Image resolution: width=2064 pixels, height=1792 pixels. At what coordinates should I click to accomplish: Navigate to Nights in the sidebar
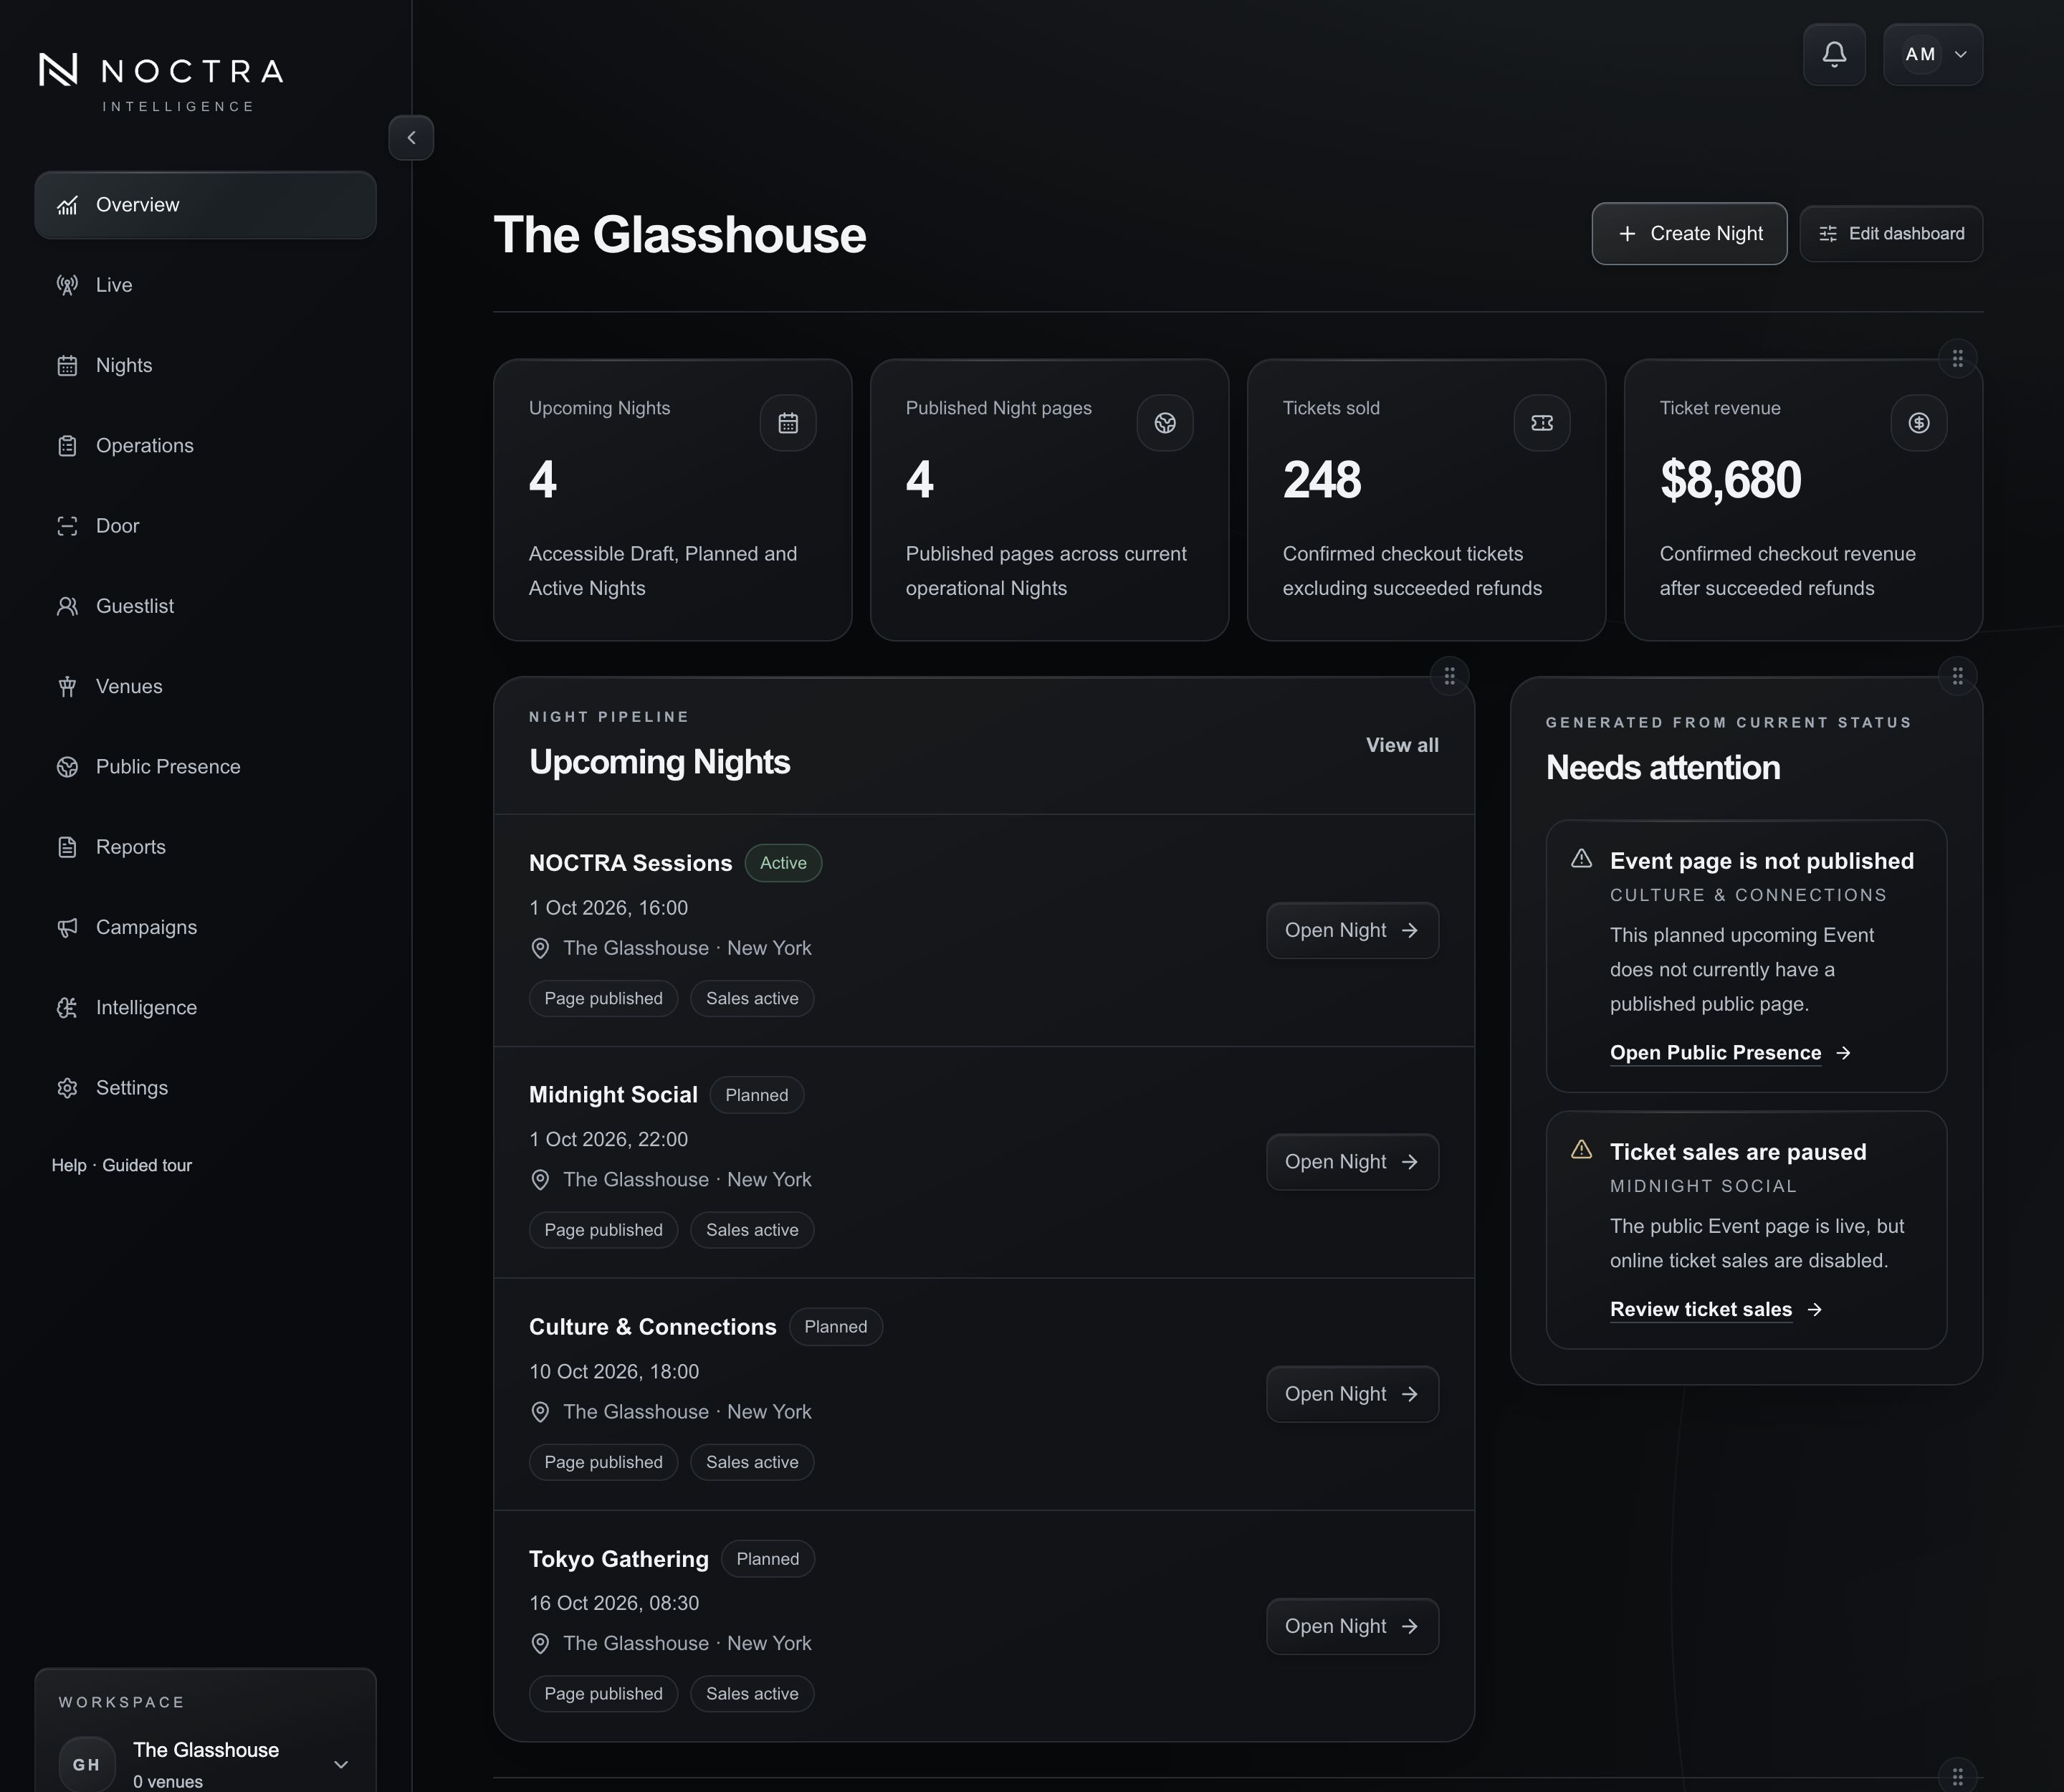(205, 365)
